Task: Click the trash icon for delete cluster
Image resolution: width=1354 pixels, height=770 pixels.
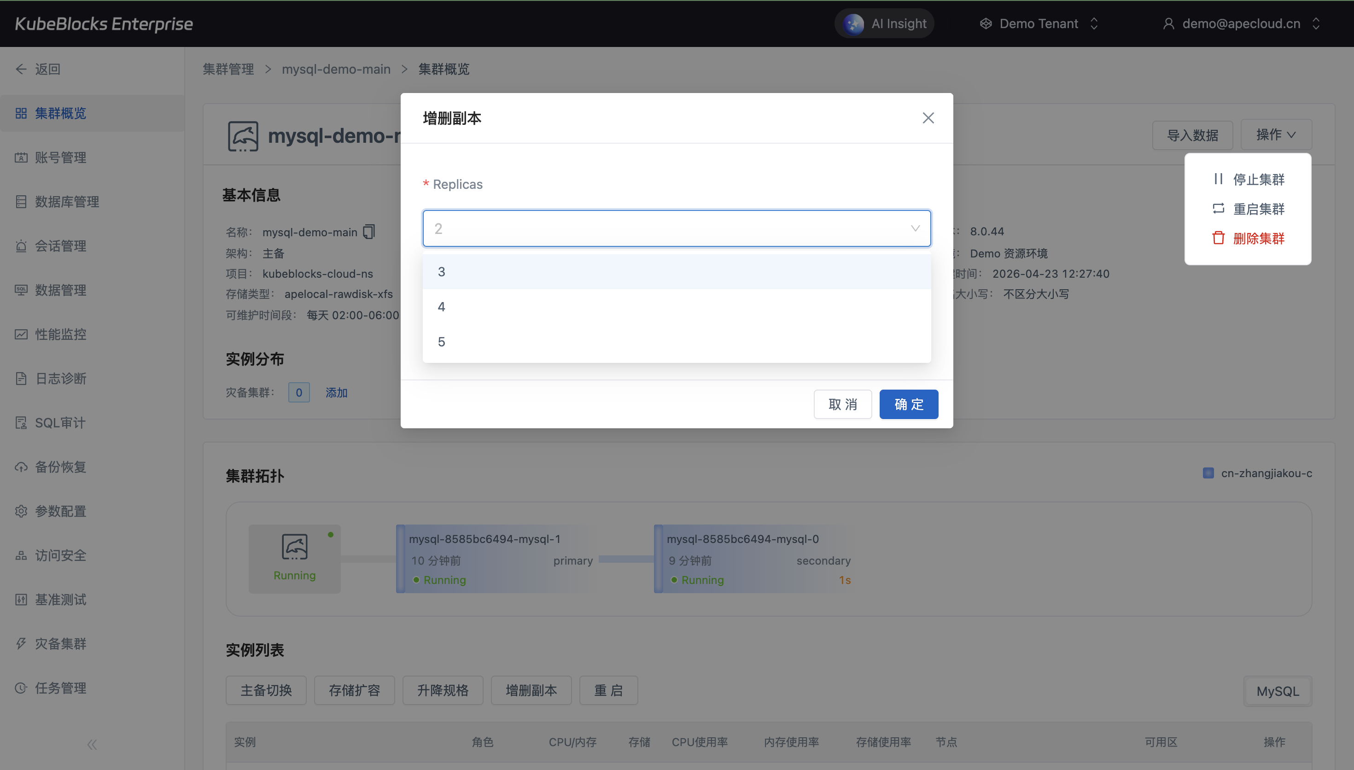Action: point(1218,238)
